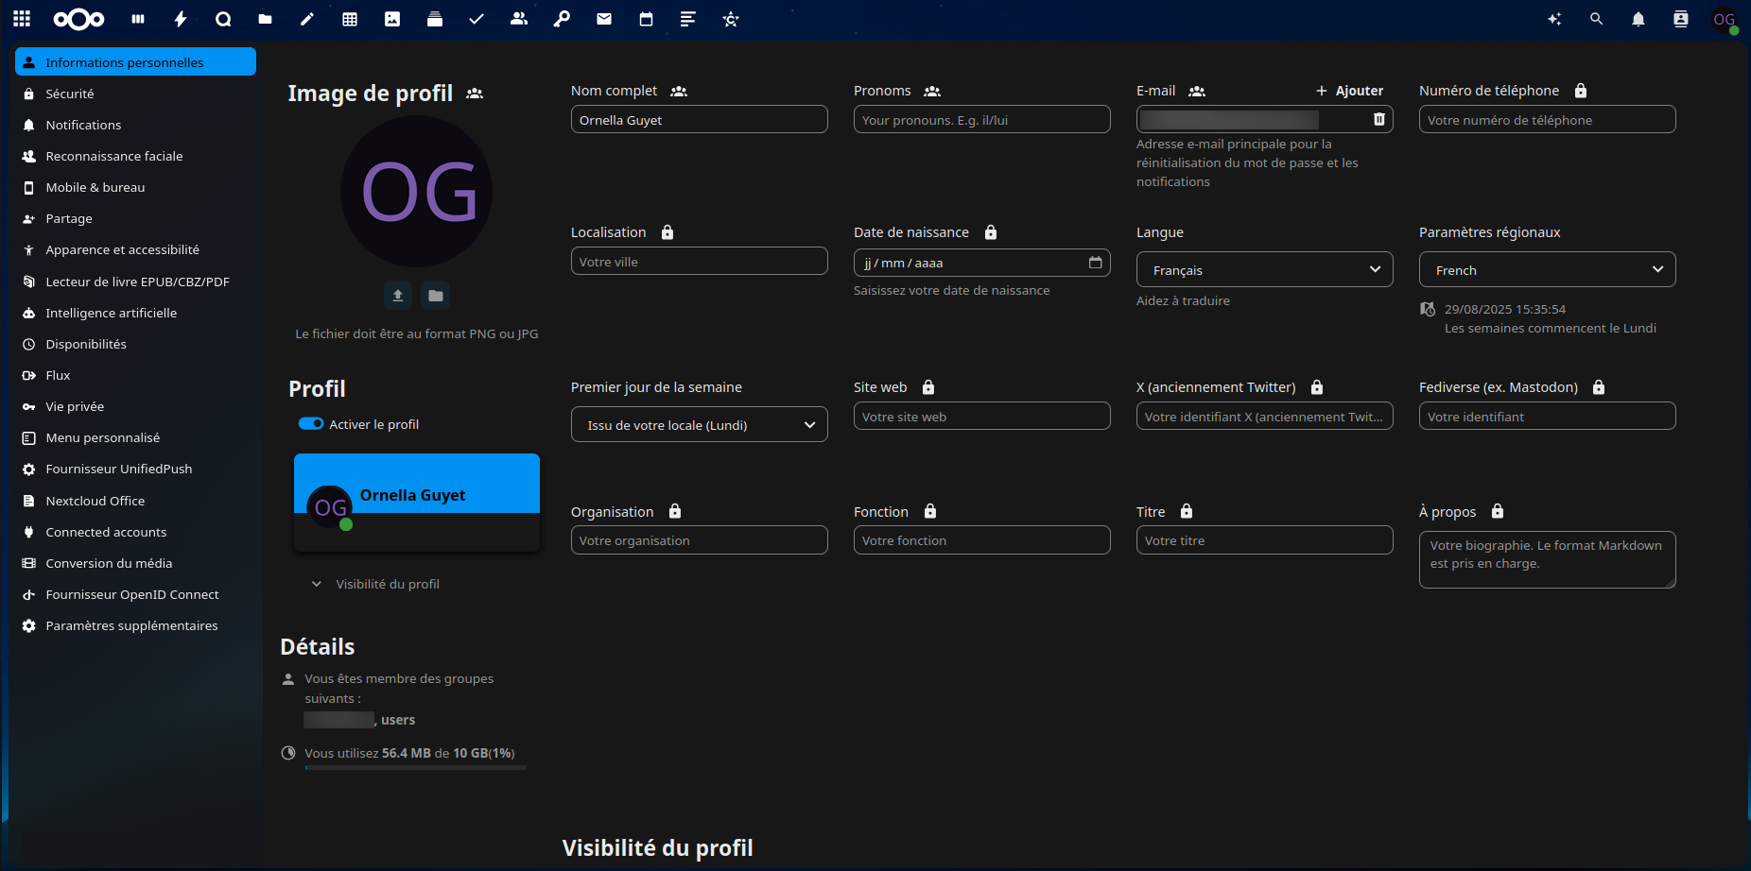Toggle the 'Activer le profil' switch
This screenshot has width=1751, height=871.
[x=311, y=424]
